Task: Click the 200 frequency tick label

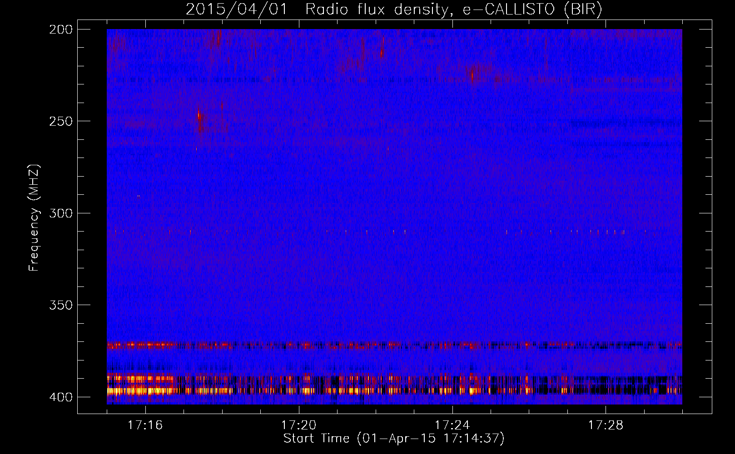Action: coord(61,30)
